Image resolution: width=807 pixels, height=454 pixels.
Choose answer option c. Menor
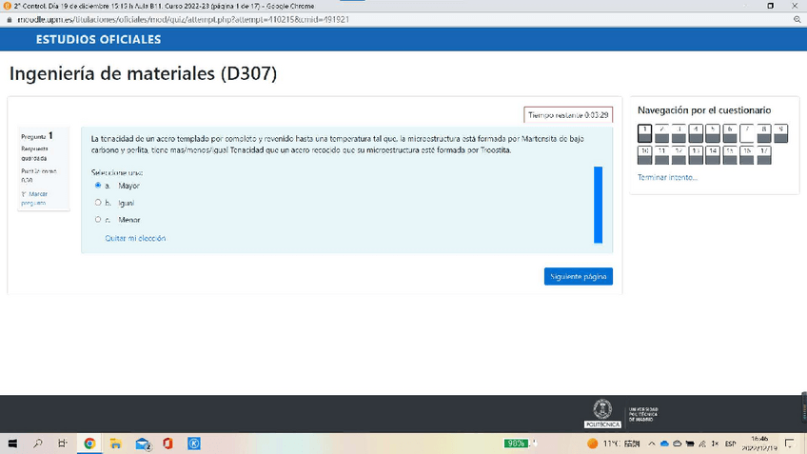point(98,220)
